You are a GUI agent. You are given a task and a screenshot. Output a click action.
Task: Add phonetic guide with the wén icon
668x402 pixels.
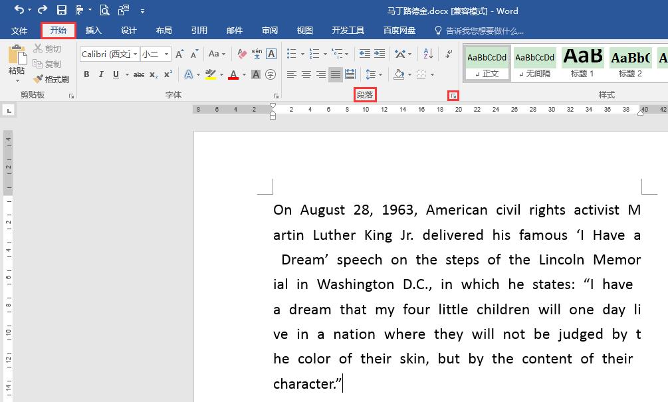[x=257, y=54]
